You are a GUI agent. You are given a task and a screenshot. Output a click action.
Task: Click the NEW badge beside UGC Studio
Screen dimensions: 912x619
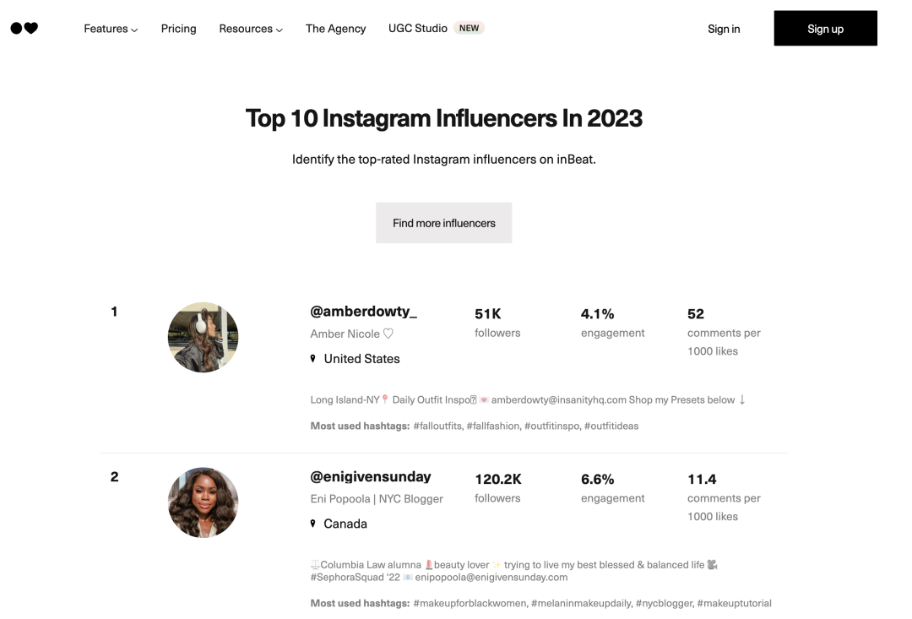coord(469,28)
